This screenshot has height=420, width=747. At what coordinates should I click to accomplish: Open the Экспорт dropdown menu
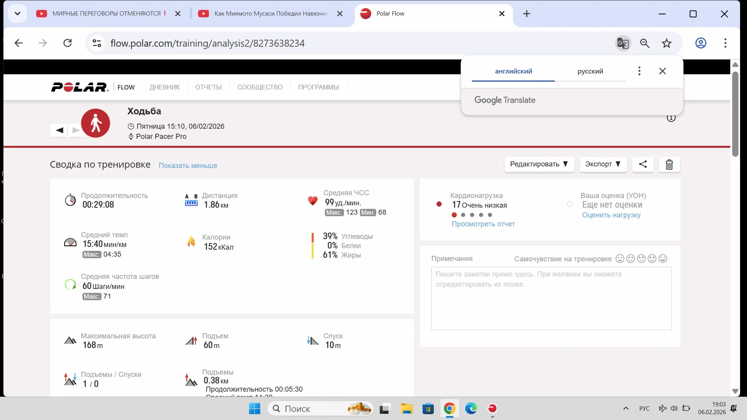tap(603, 164)
